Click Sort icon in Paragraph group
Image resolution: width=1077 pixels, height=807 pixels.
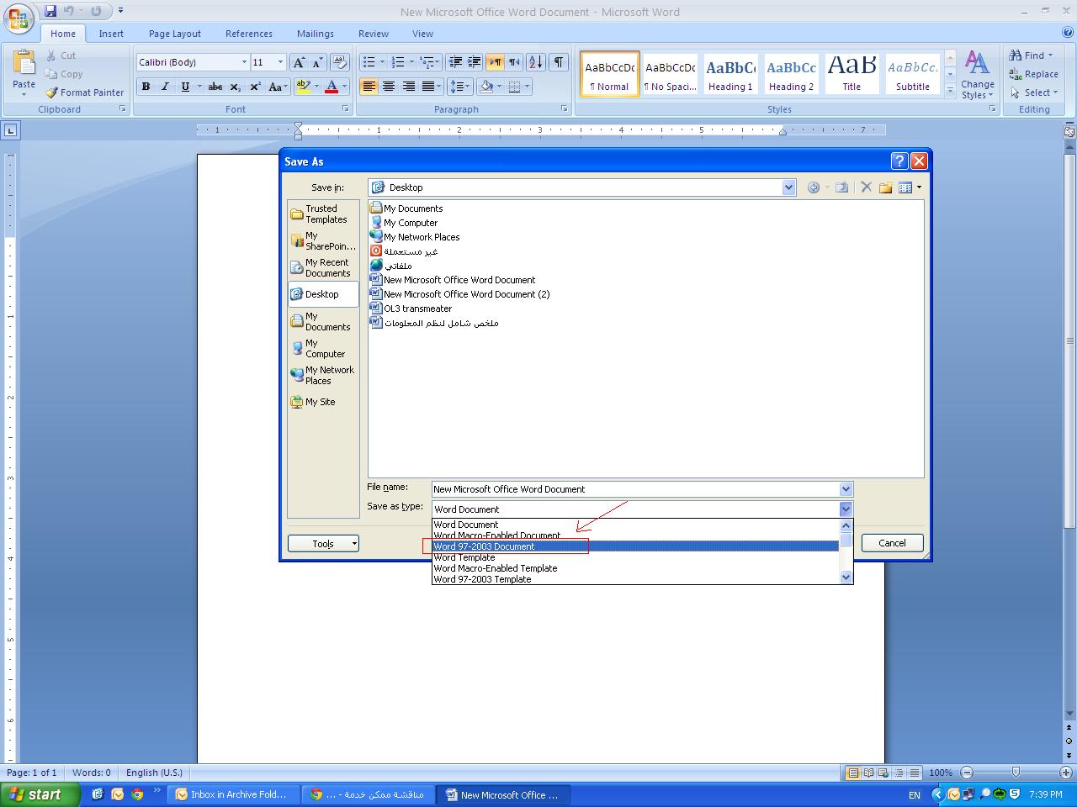click(x=535, y=62)
